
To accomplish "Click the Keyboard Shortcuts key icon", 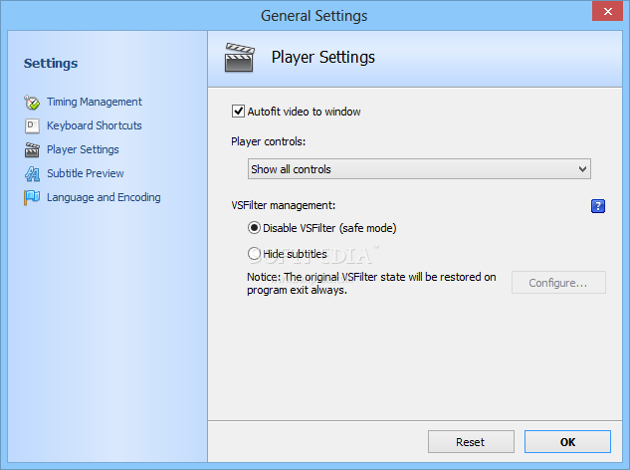I will pos(32,125).
